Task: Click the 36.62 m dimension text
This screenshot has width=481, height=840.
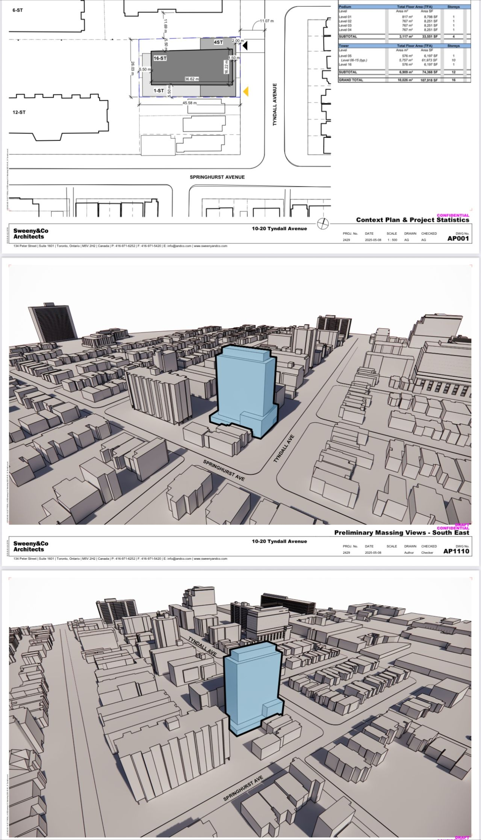Action: coord(192,79)
